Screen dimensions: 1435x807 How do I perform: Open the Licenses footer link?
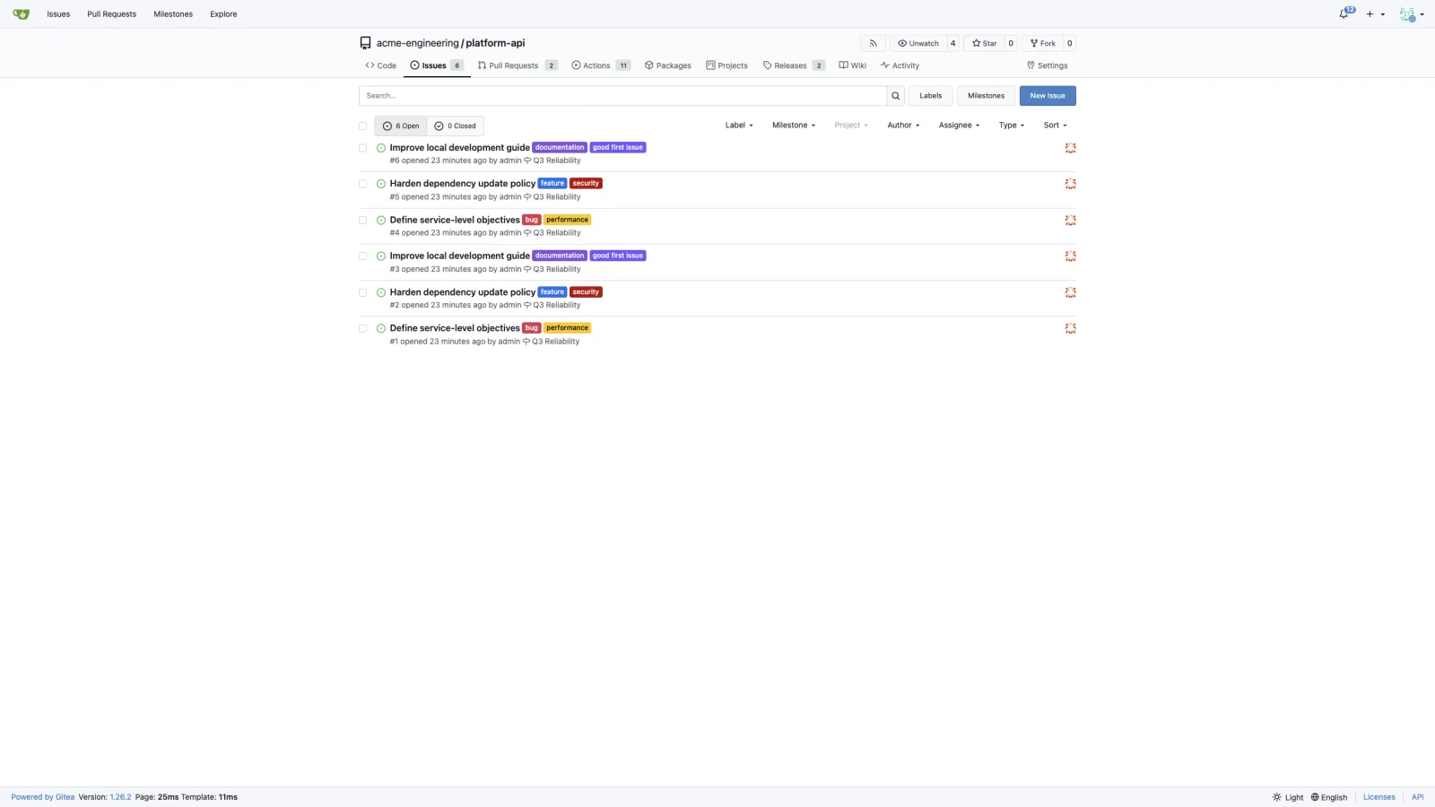coord(1379,797)
